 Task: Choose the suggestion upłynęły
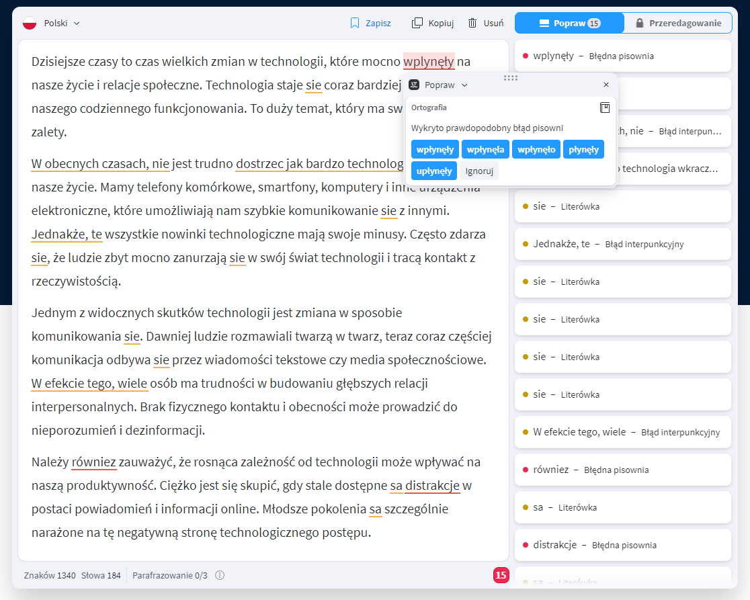coord(434,171)
